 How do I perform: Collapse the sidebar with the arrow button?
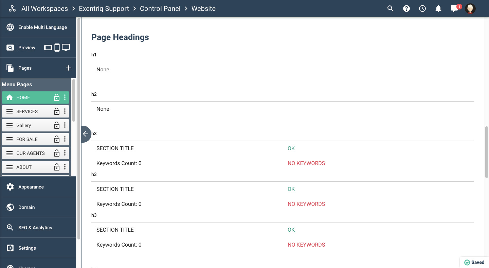[x=86, y=134]
